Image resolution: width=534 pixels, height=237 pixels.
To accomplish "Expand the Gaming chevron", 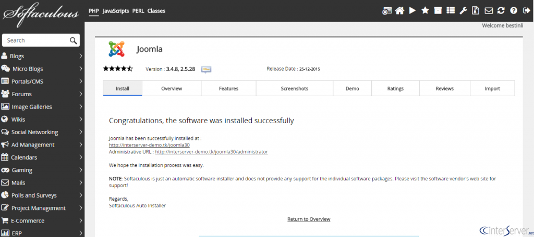I will (x=81, y=170).
